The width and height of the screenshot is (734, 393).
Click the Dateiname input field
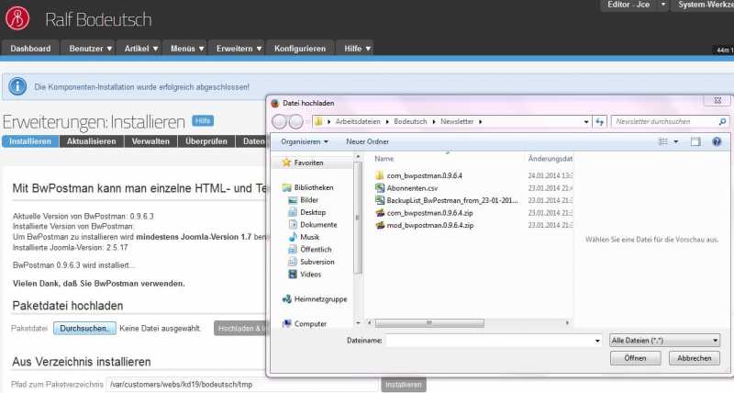491,340
